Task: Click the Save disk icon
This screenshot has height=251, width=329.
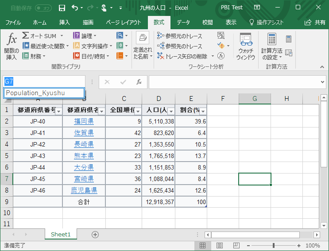Action: coord(62,8)
